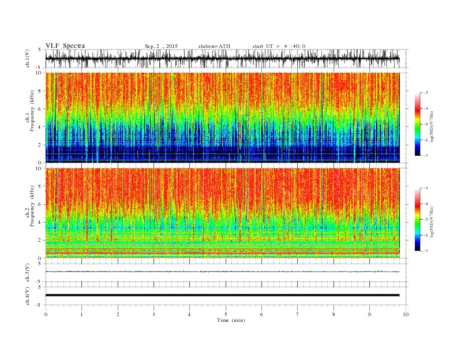Image resolution: width=457 pixels, height=353 pixels.
Task: Click the ch.1(V) waveform trace panel
Action: click(226, 58)
